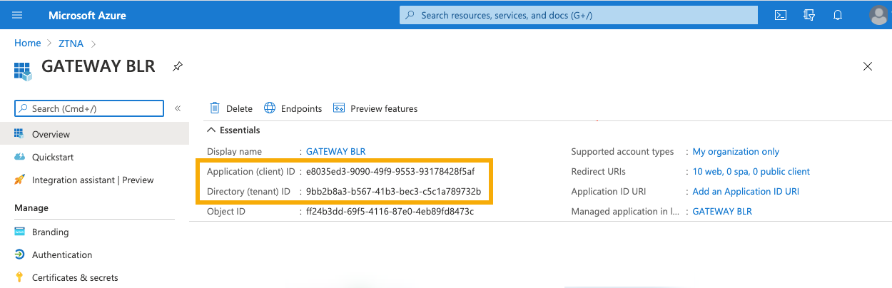Viewport: 892px width, 288px height.
Task: Open the notifications bell
Action: pyautogui.click(x=838, y=15)
